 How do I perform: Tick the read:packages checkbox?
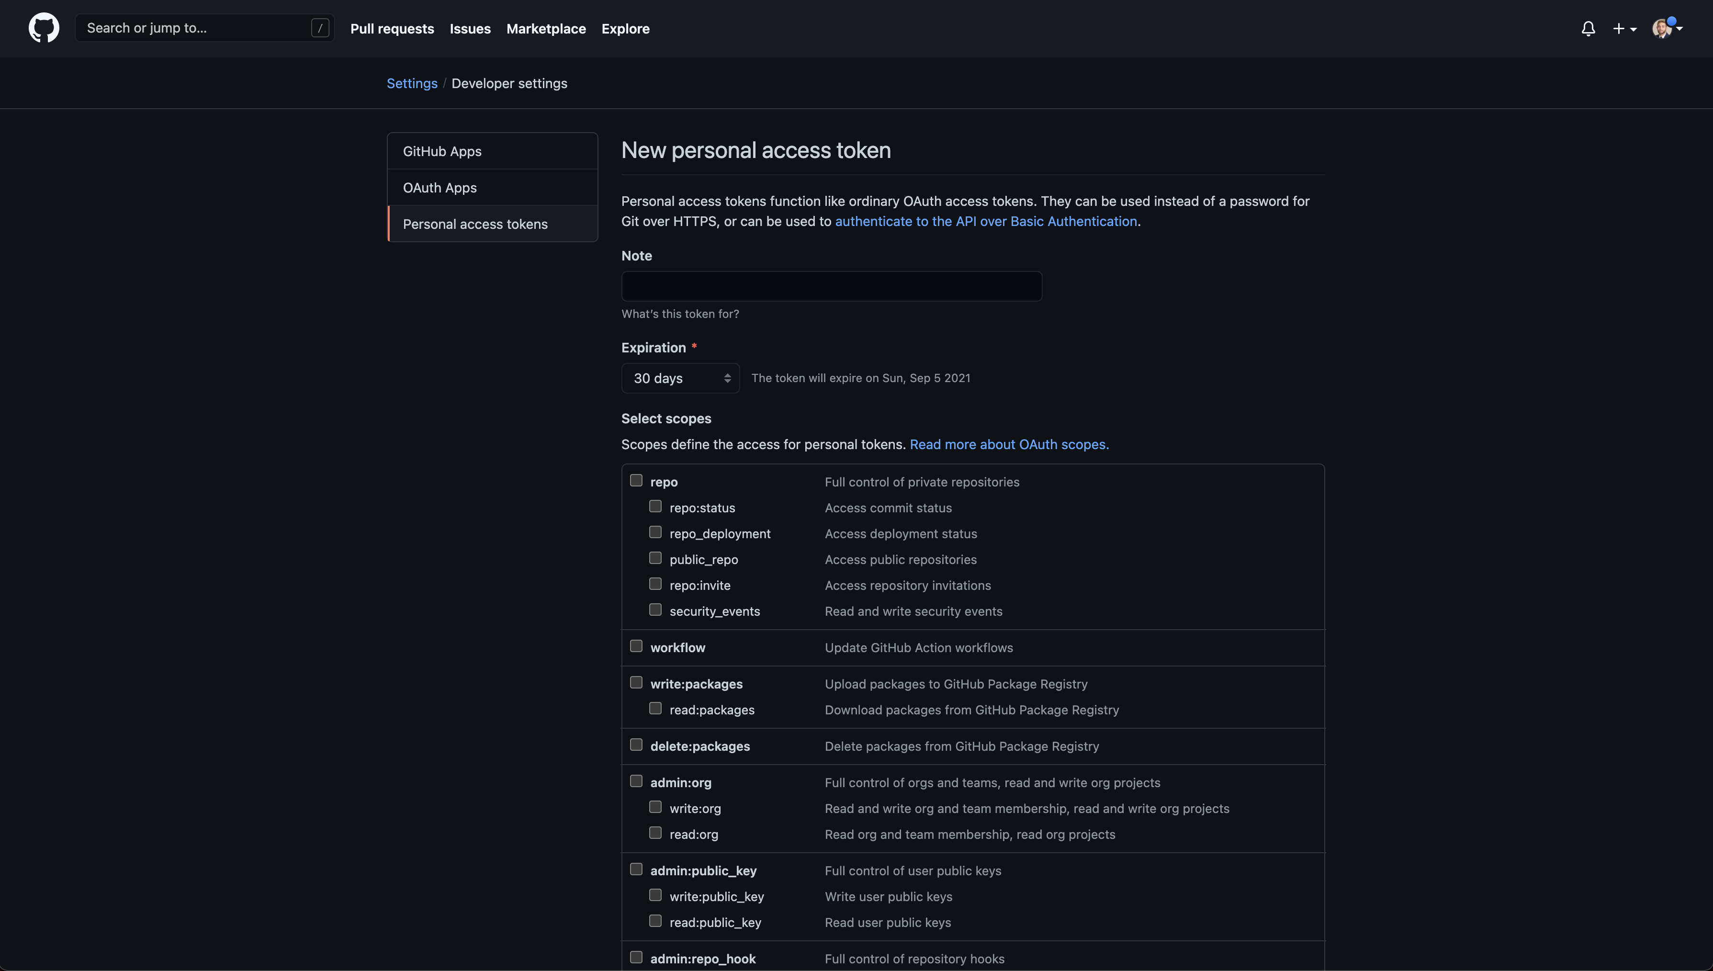coord(655,708)
